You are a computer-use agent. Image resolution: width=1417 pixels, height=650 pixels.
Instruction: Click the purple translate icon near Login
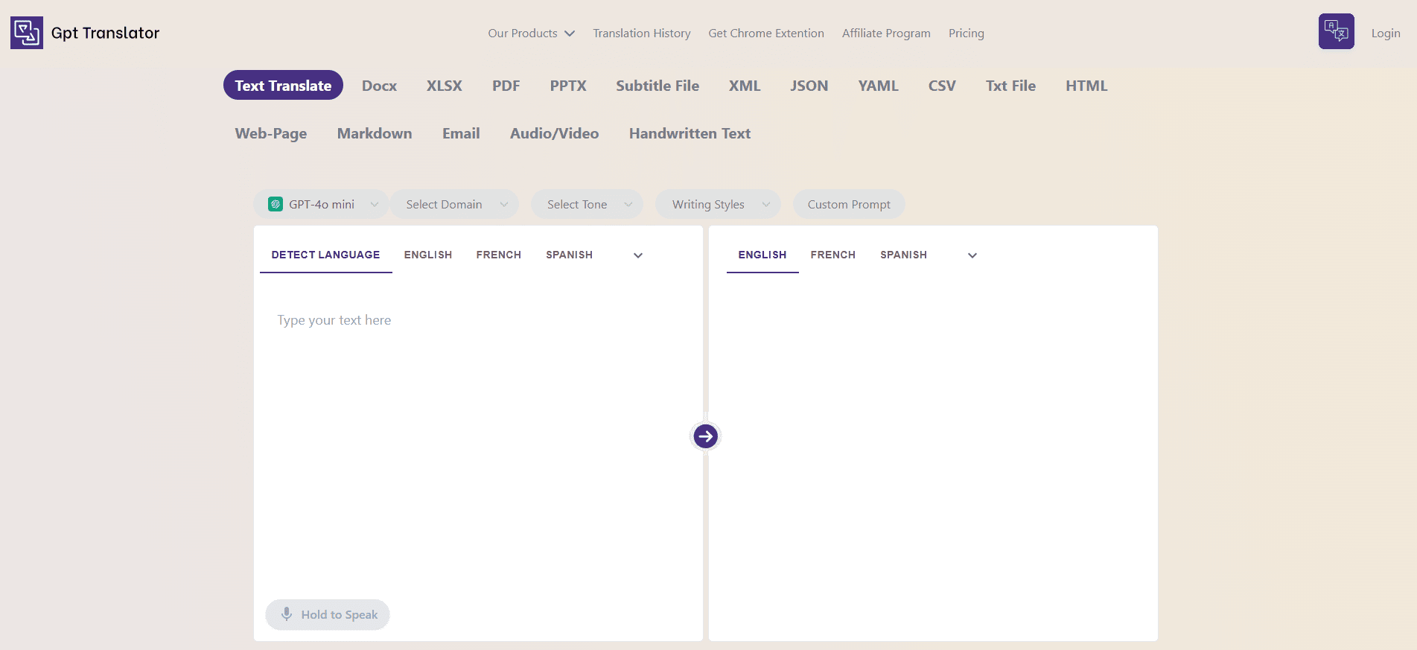[x=1336, y=32]
